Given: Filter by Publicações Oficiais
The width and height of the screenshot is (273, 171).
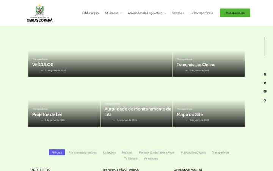Looking at the screenshot, I should [x=193, y=152].
